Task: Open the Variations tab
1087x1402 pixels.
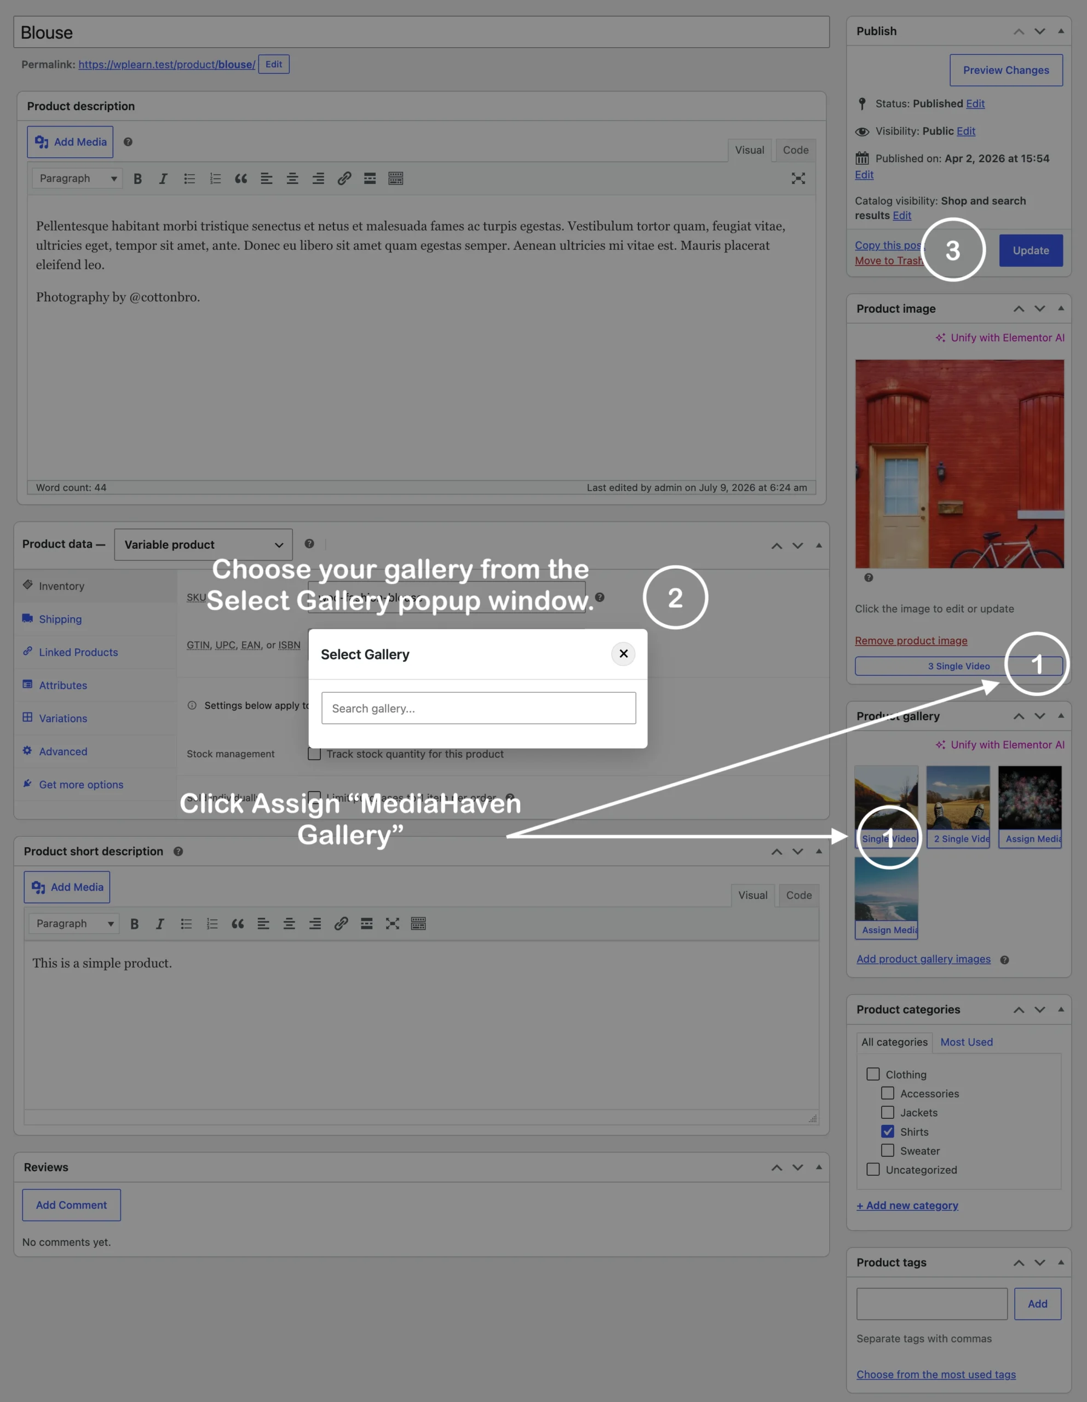Action: pos(63,719)
